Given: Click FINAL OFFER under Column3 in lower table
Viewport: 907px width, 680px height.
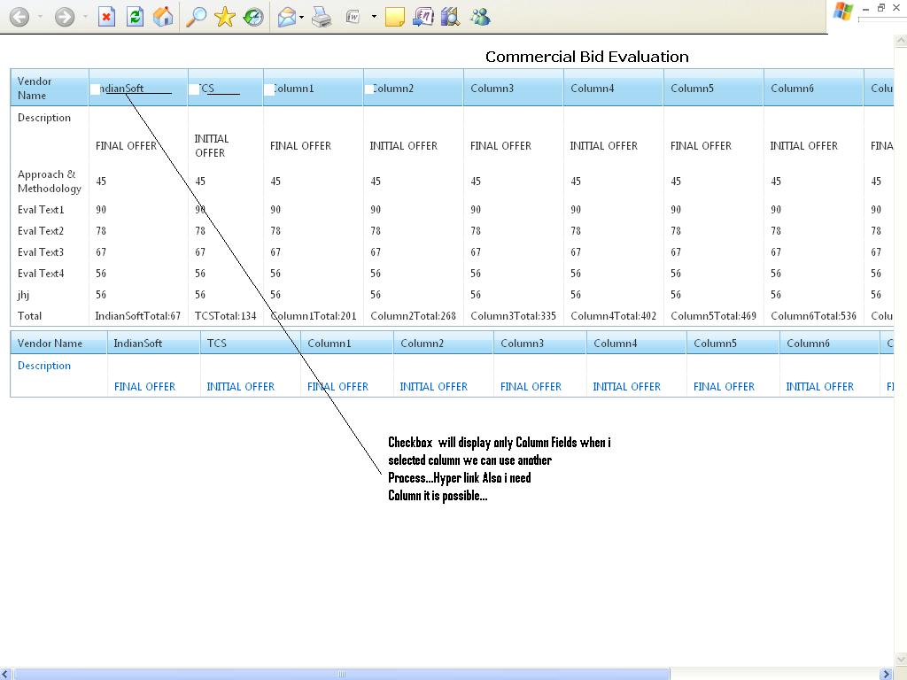Looking at the screenshot, I should 531,387.
